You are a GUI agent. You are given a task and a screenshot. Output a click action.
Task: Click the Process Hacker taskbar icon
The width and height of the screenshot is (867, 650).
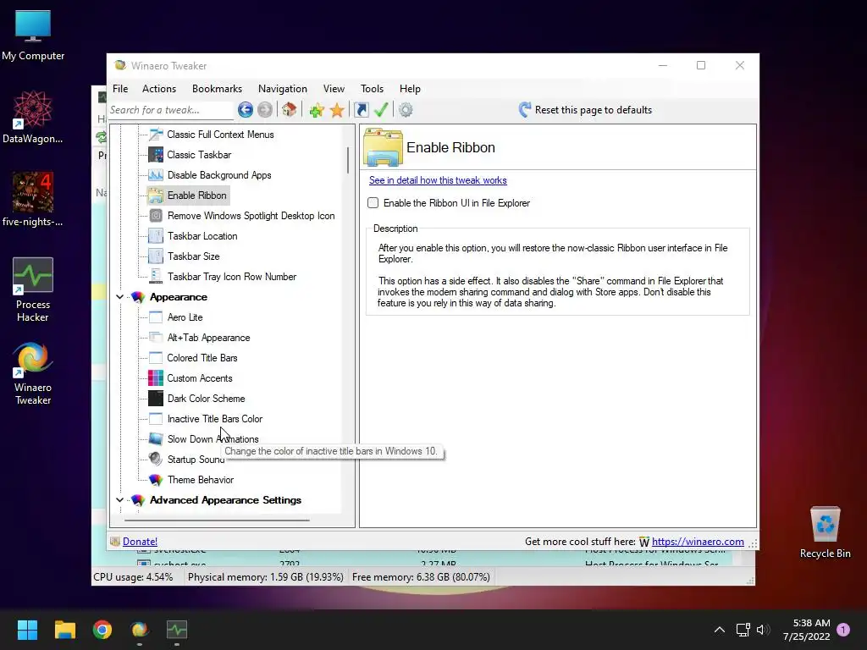[x=177, y=630]
